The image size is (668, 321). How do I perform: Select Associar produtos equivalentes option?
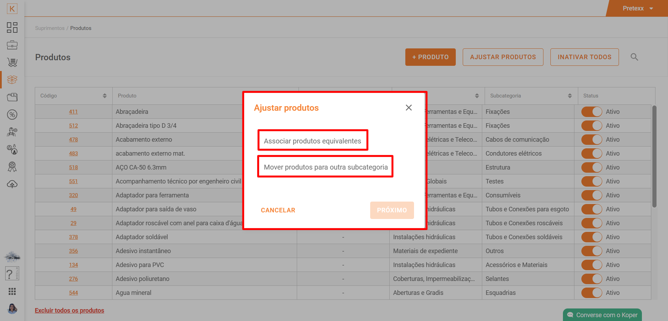click(x=312, y=141)
